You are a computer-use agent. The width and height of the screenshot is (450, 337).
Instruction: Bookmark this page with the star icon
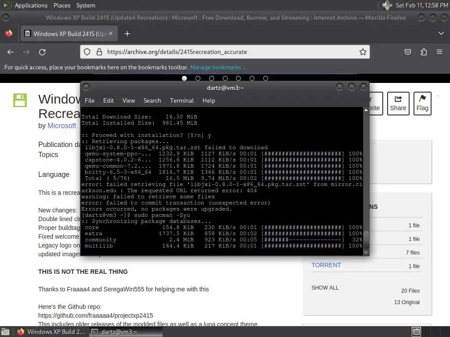pyautogui.click(x=363, y=52)
